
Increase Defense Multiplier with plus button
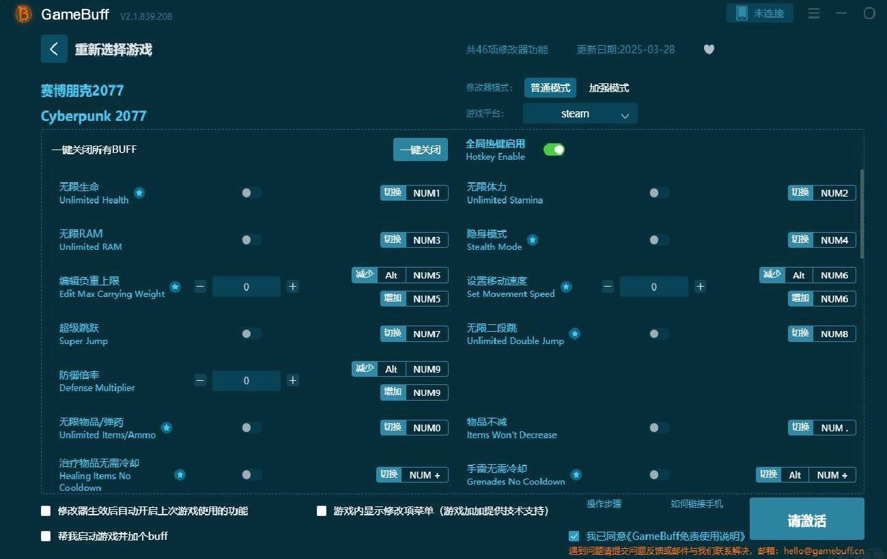[293, 380]
